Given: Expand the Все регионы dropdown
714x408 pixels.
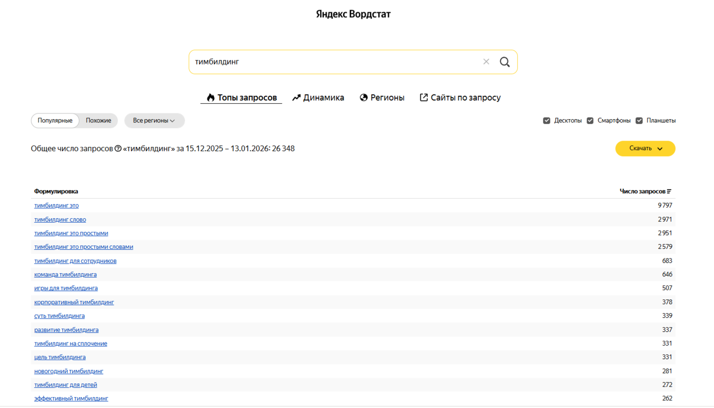Looking at the screenshot, I should (x=154, y=121).
